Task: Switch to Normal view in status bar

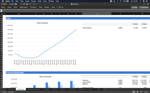Action: [134, 92]
